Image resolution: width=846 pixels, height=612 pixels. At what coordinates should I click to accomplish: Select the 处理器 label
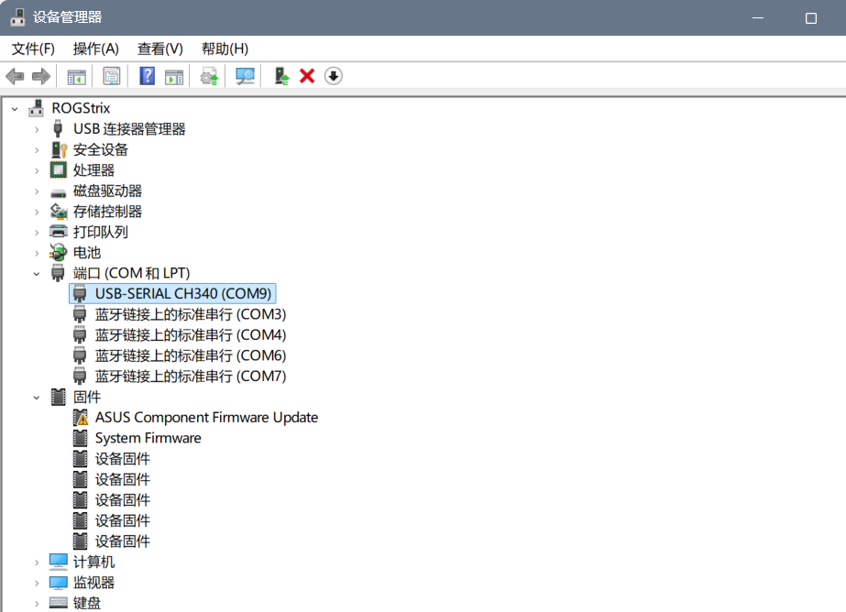click(93, 170)
